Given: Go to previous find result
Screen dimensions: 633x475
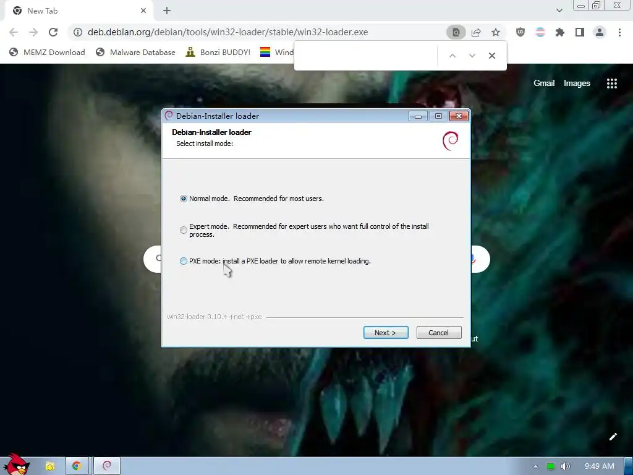Looking at the screenshot, I should click(x=452, y=56).
